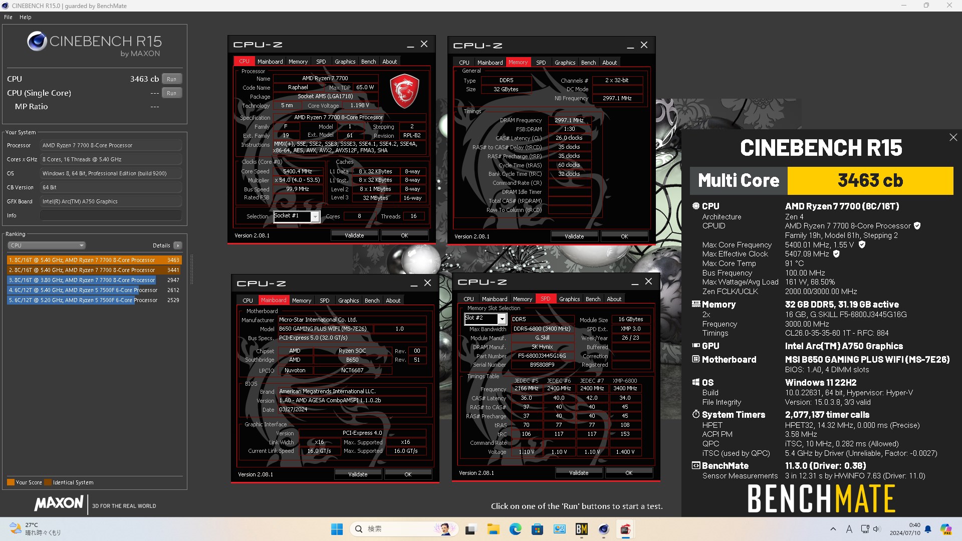Click OK in the CPU-Z Mainboard window
The image size is (962, 541).
coord(408,474)
